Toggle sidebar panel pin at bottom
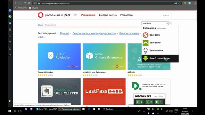205x115 pixels. (10, 101)
